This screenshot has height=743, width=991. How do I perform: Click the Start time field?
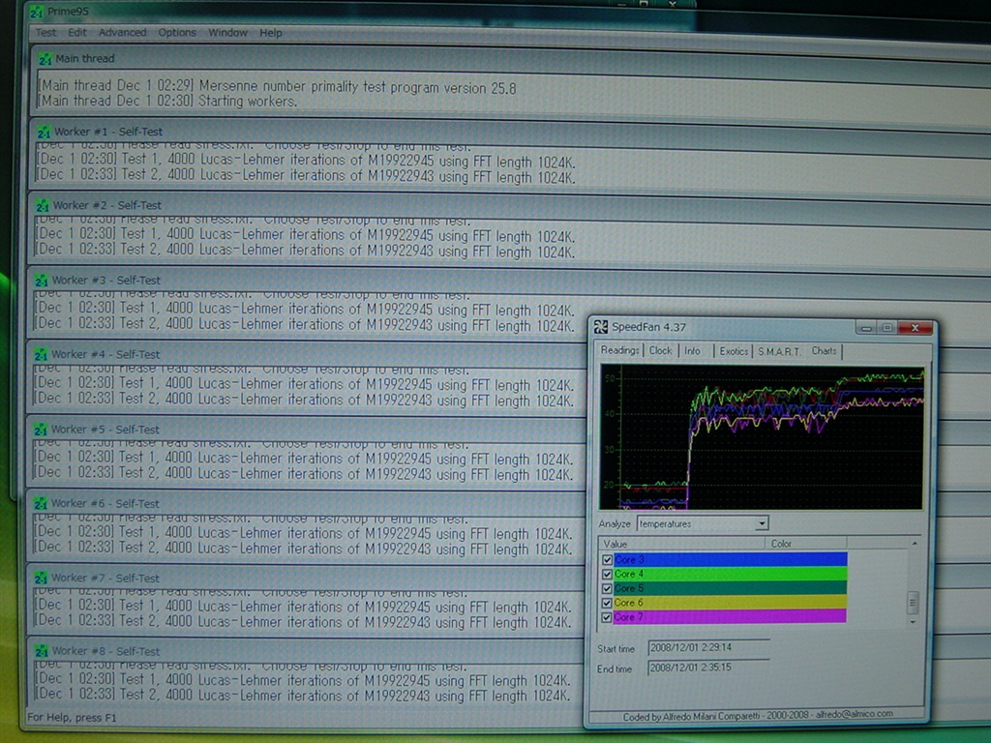coord(708,647)
